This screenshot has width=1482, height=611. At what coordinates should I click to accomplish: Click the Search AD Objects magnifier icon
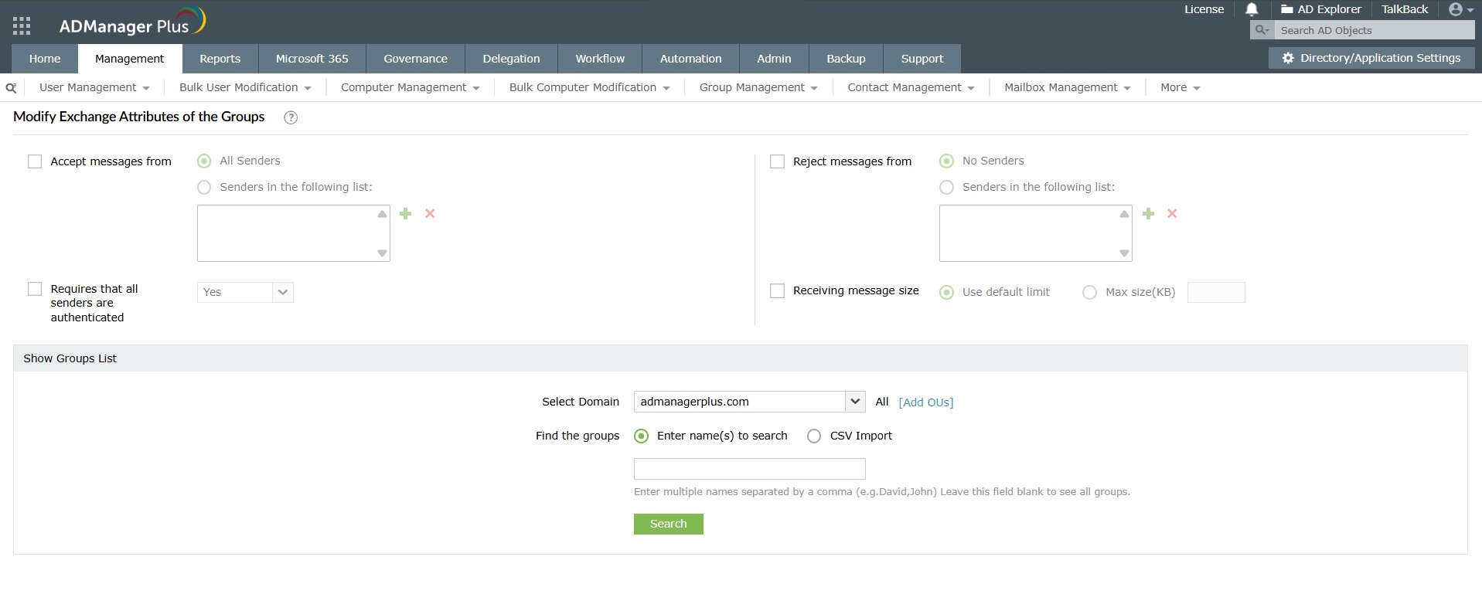[1262, 30]
